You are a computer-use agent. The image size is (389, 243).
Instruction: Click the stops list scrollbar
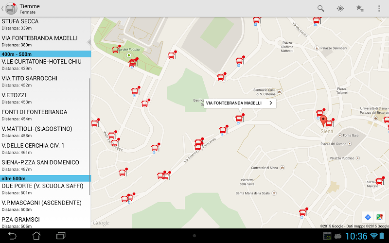(x=89, y=137)
